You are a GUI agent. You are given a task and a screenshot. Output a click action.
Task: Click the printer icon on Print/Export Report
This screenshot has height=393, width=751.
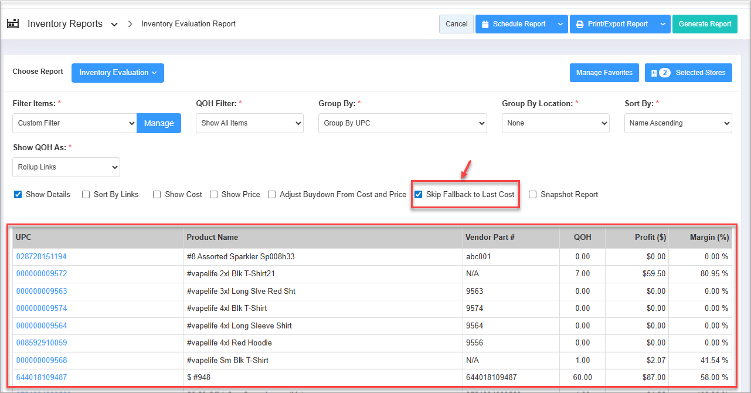pyautogui.click(x=579, y=24)
